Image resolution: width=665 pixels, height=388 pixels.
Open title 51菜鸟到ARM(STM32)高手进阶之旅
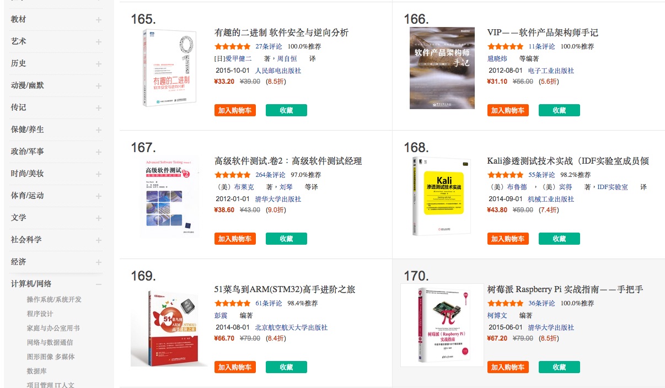285,289
